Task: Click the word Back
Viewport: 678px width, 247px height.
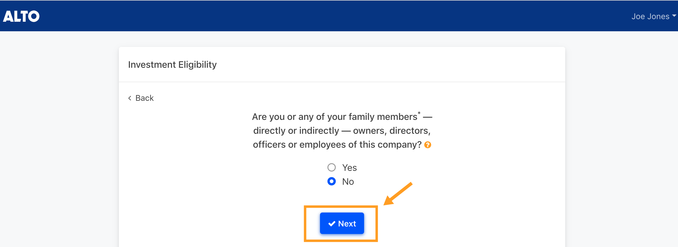Action: (145, 98)
